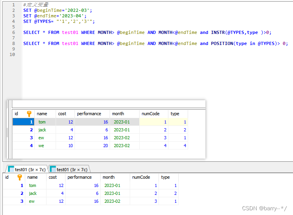Click line number 10 in editor gutter

pos(12,54)
